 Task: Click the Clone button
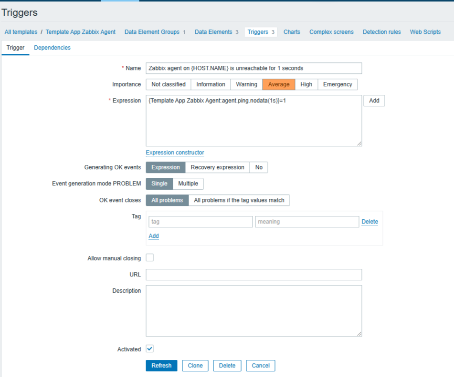click(x=195, y=366)
